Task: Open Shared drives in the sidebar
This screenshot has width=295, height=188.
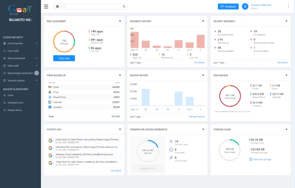Action: [x=15, y=110]
